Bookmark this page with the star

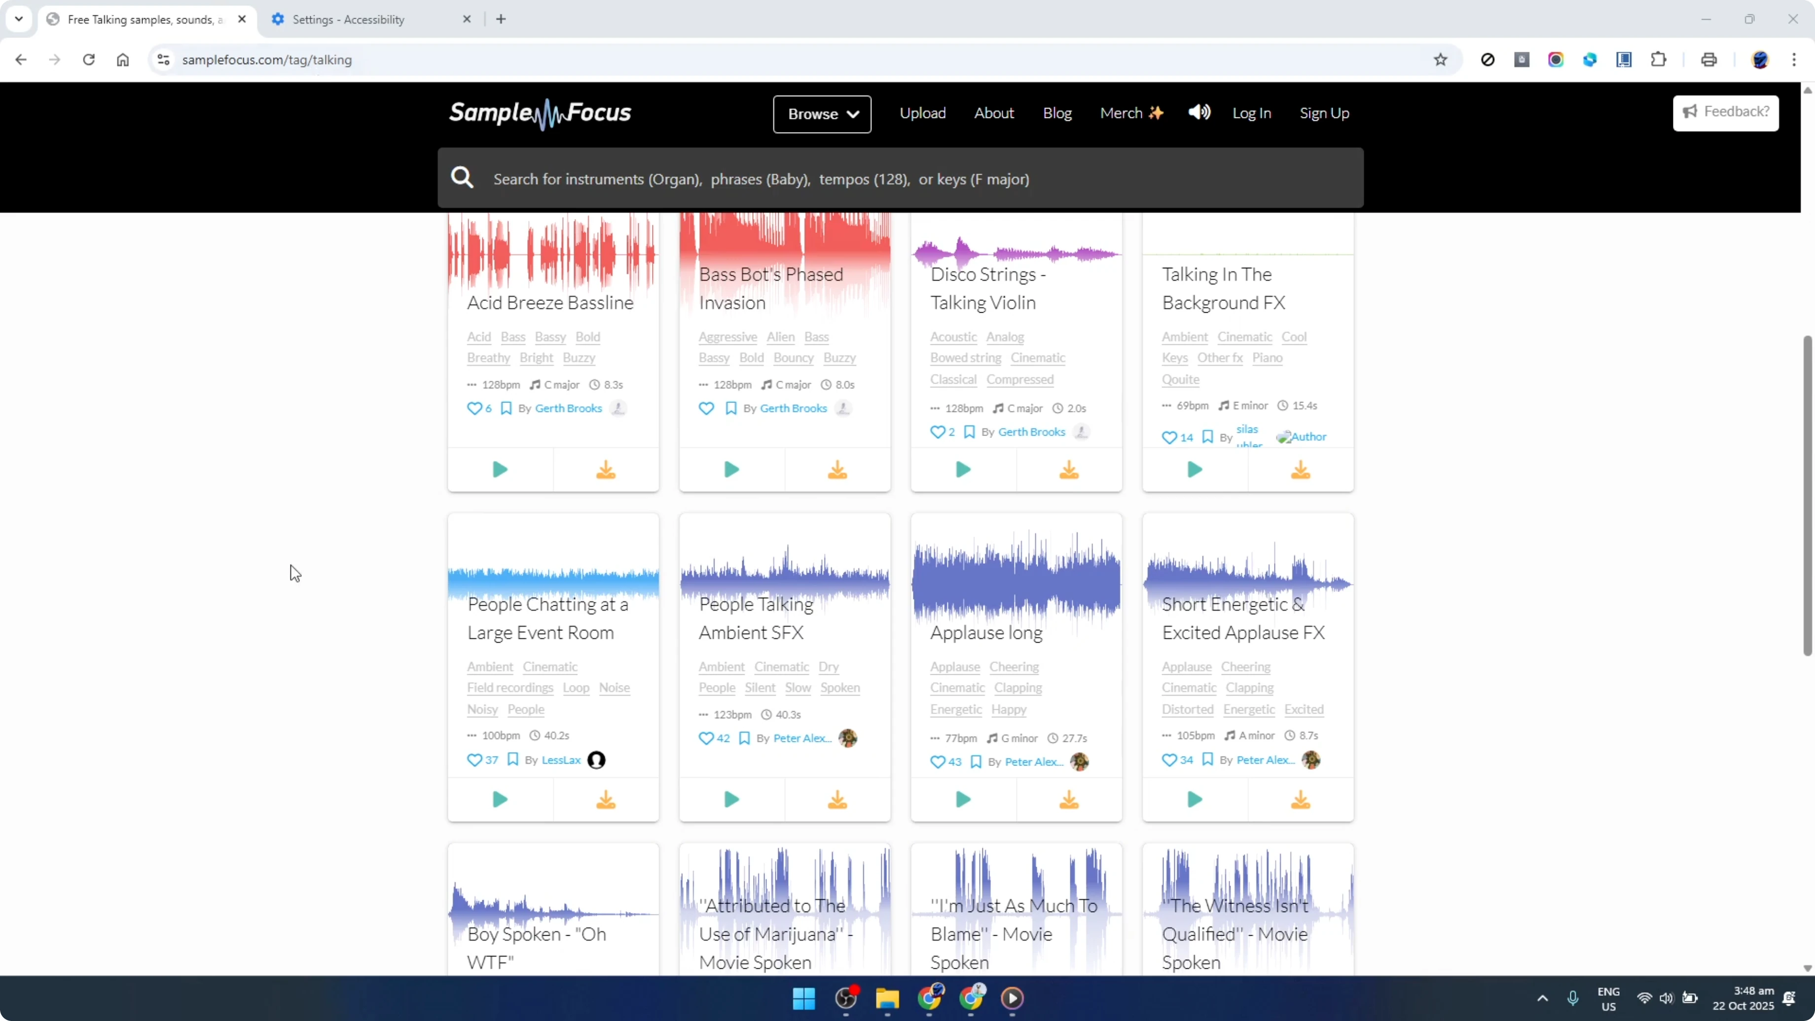[1441, 60]
